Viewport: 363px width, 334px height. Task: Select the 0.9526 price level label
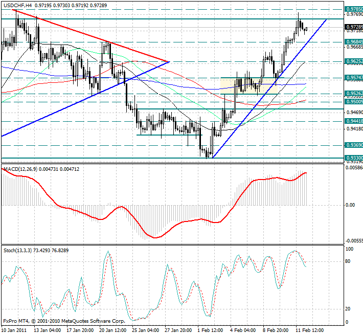[x=354, y=94]
